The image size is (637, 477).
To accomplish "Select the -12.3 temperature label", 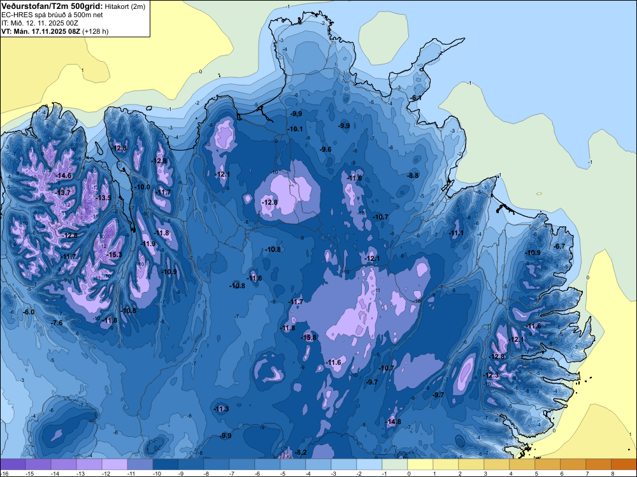I will 490,376.
